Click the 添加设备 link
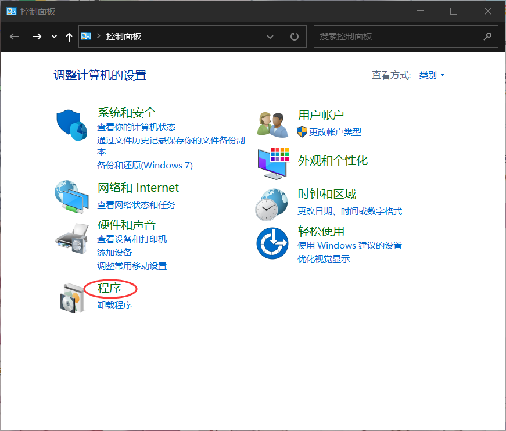Image resolution: width=506 pixels, height=431 pixels. tap(114, 252)
